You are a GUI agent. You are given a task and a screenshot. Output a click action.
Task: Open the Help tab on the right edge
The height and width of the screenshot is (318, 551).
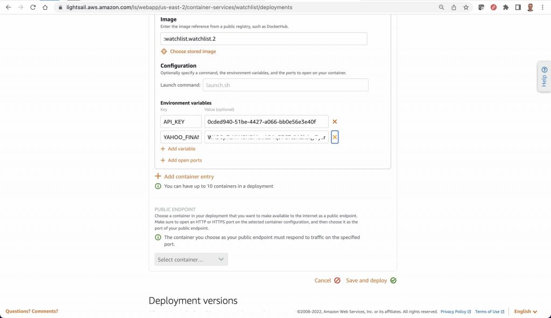(543, 75)
